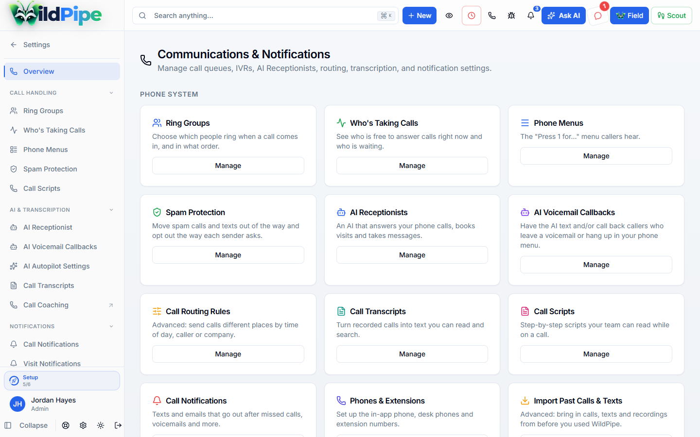This screenshot has width=700, height=437.
Task: Click the Search anything field
Action: (x=265, y=16)
